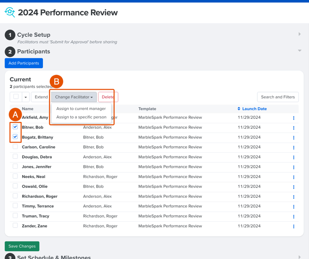Image resolution: width=309 pixels, height=259 pixels.
Task: Open the kebab menu for Oswald, Ollie
Action: tap(293, 187)
